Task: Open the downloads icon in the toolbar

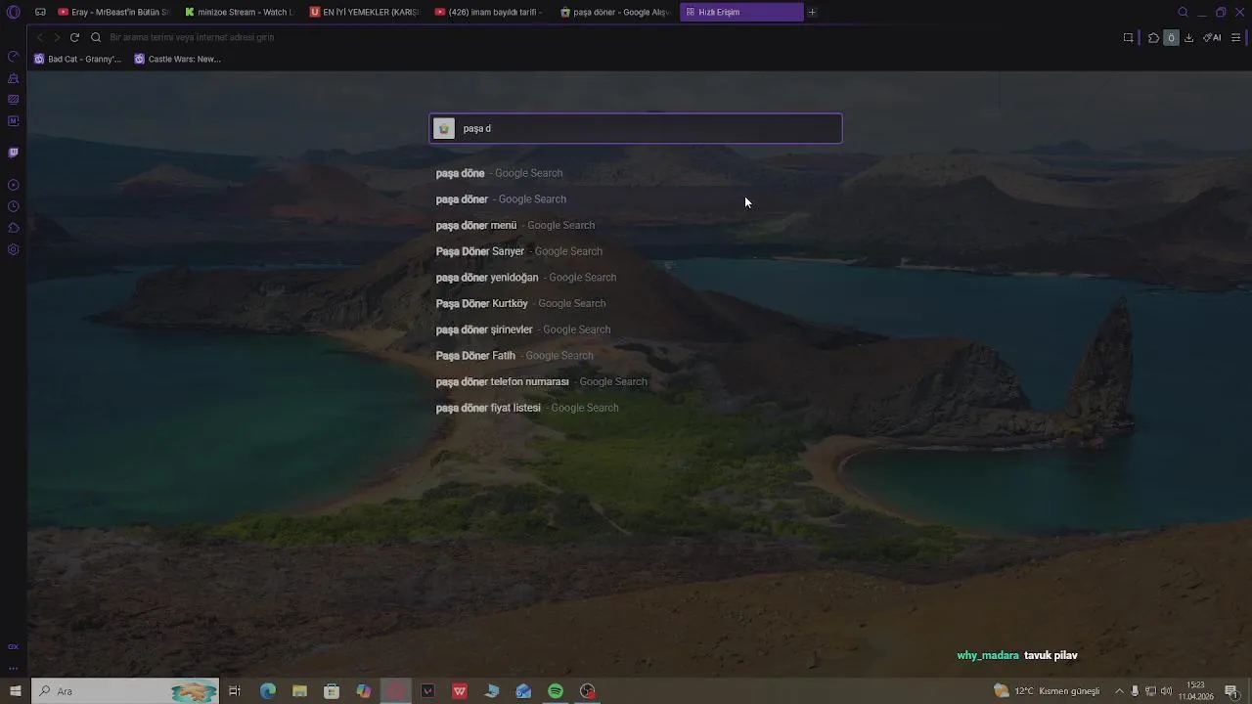Action: tap(1188, 37)
